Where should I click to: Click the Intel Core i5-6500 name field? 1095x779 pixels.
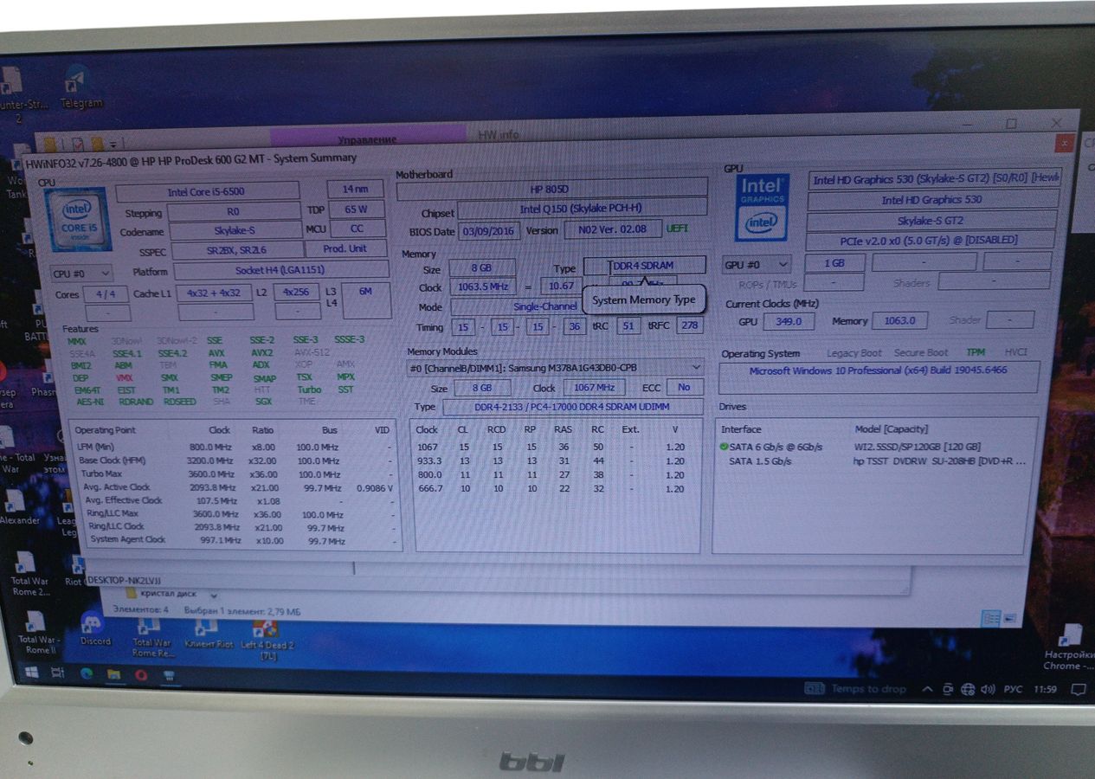(208, 191)
